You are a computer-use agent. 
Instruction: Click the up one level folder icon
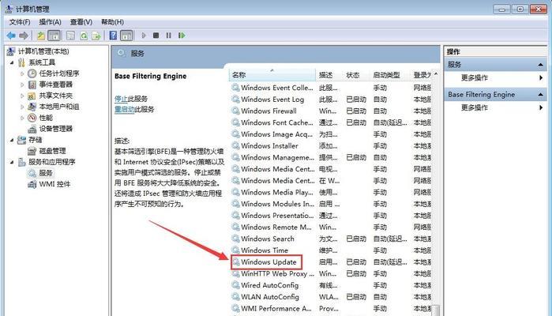[x=41, y=36]
